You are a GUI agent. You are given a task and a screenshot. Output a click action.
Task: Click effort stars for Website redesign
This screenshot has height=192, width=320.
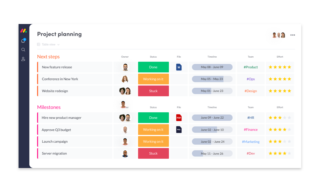pos(280,91)
